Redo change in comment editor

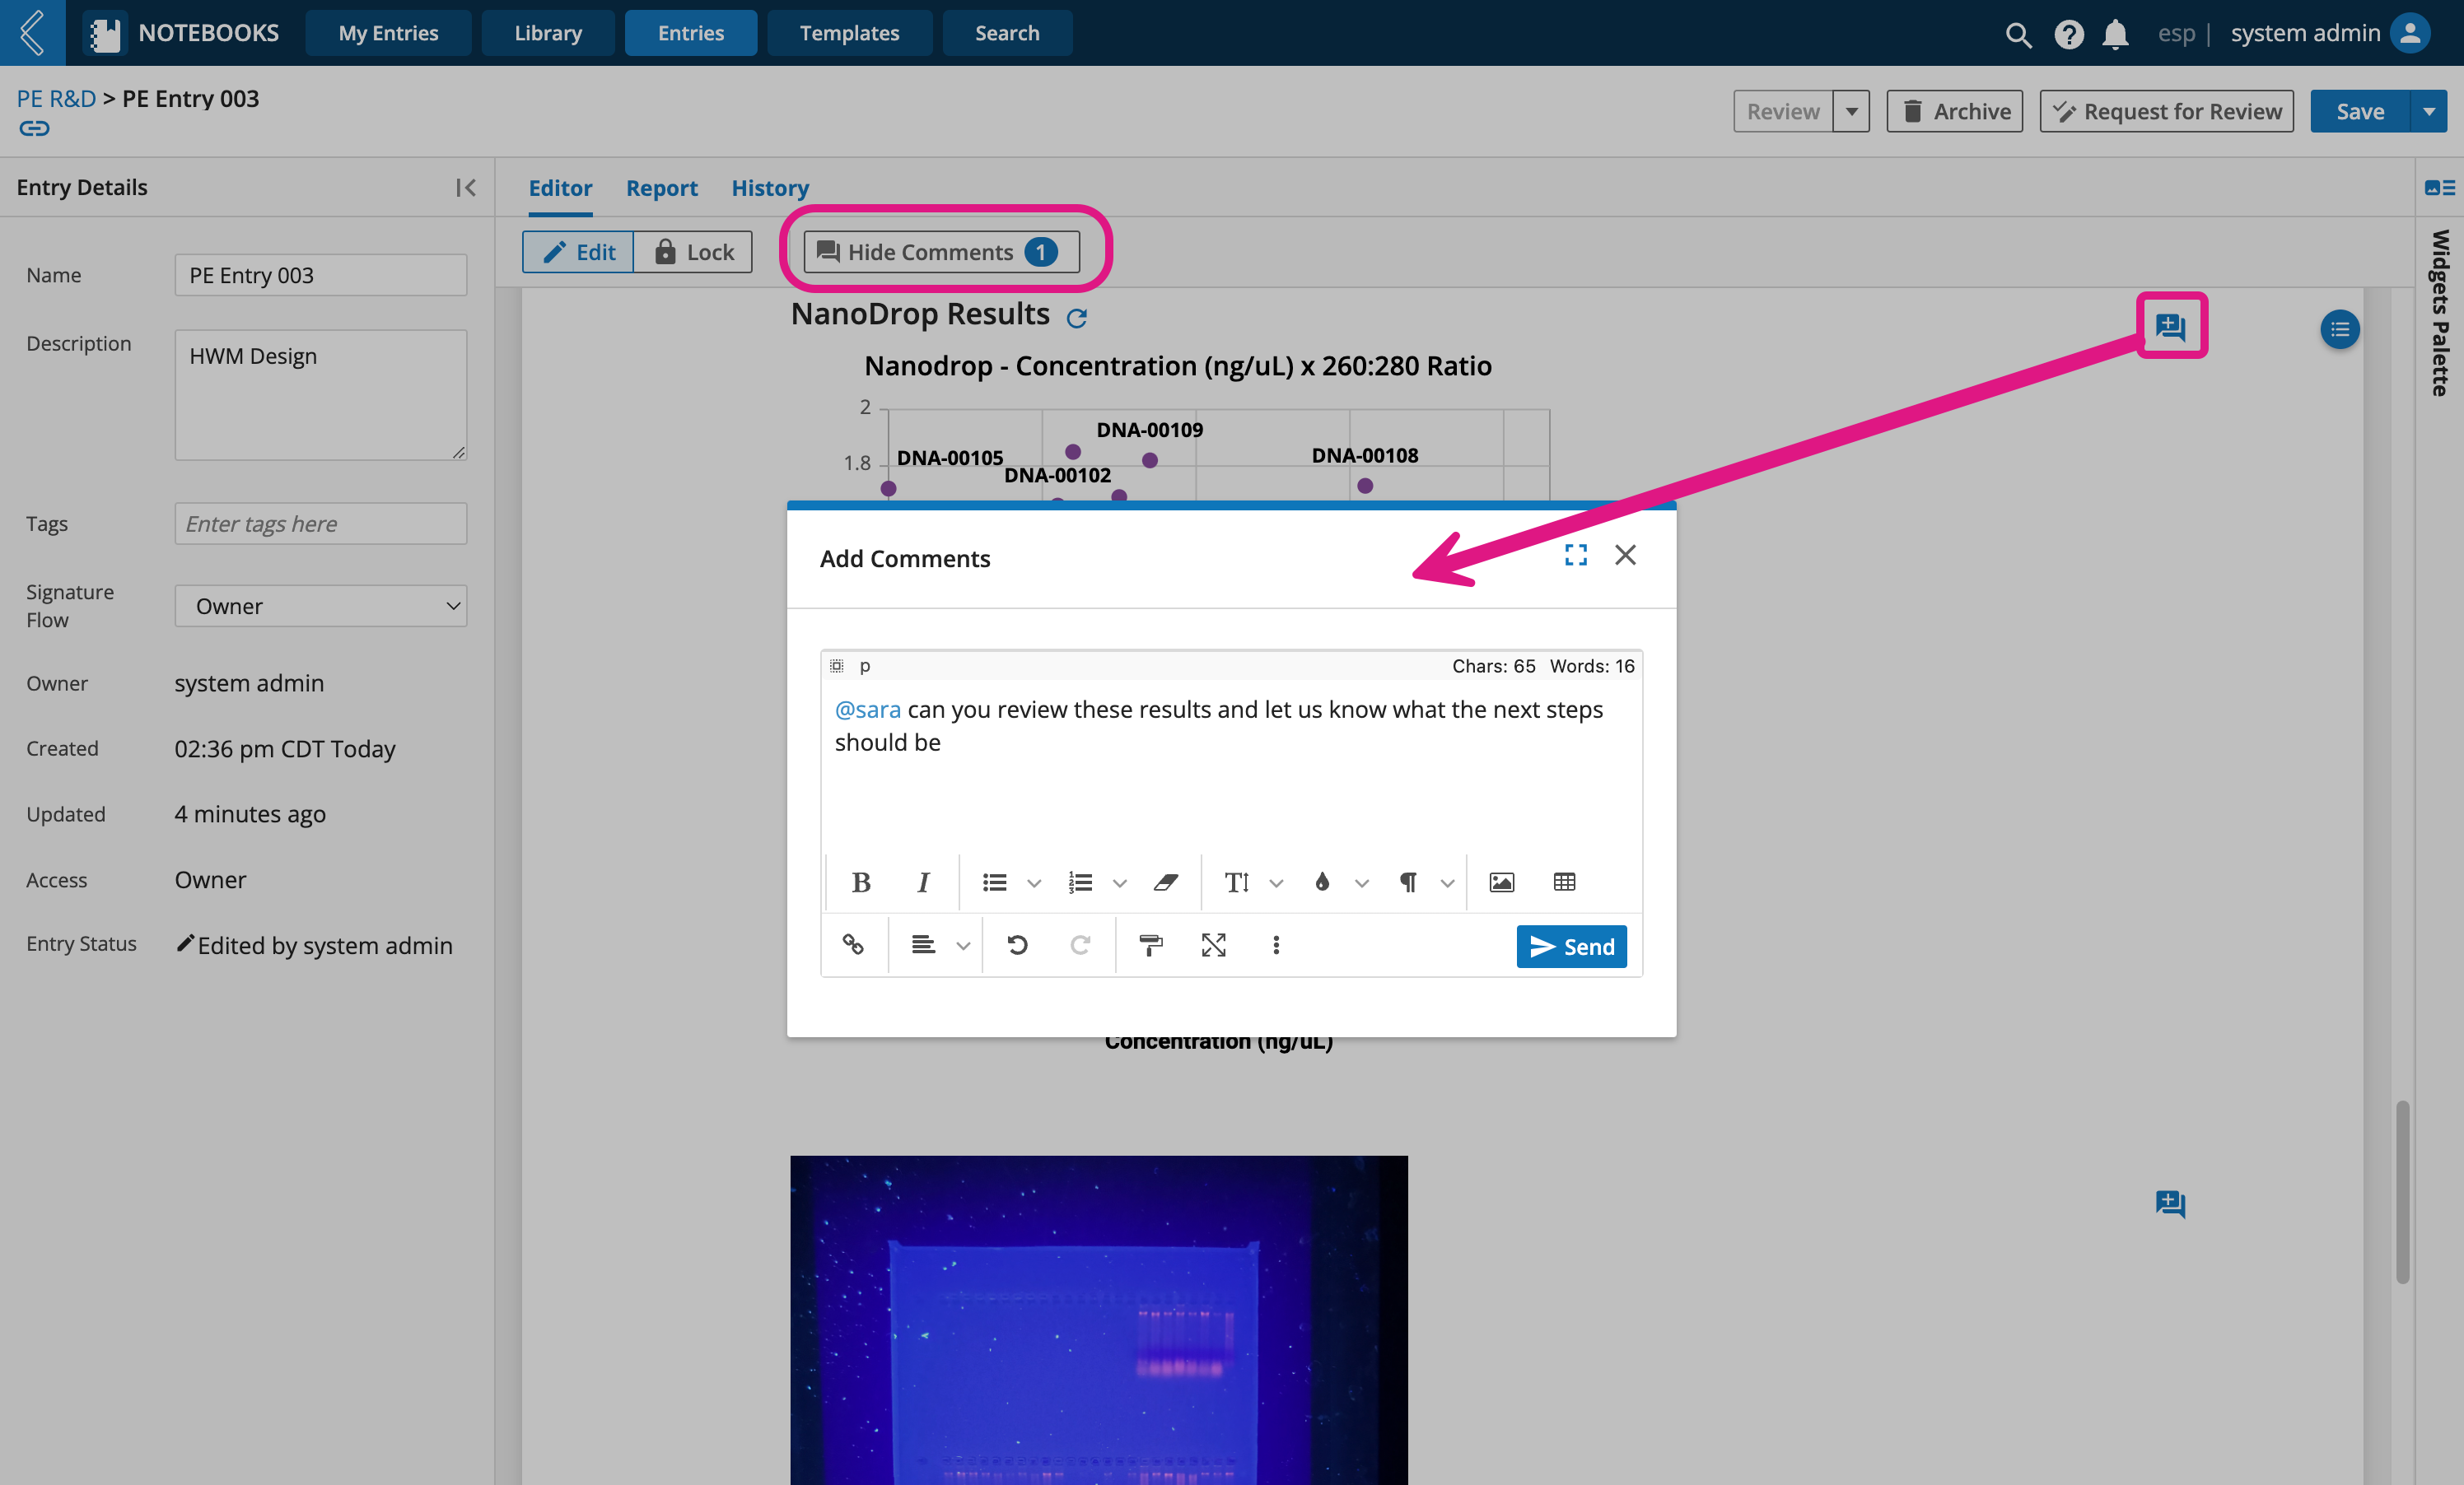(x=1080, y=944)
